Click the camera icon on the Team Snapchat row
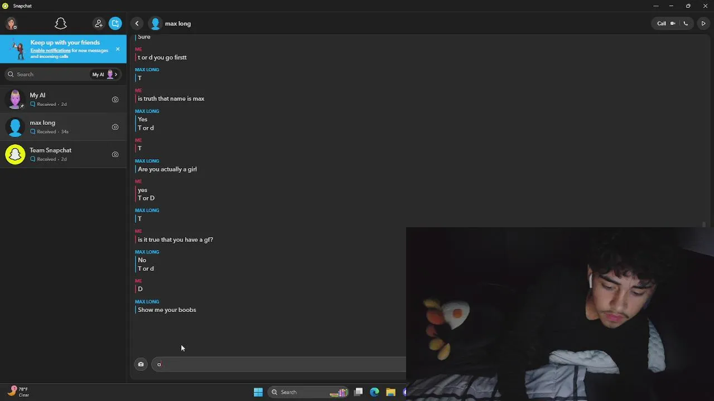The width and height of the screenshot is (714, 401). click(115, 154)
